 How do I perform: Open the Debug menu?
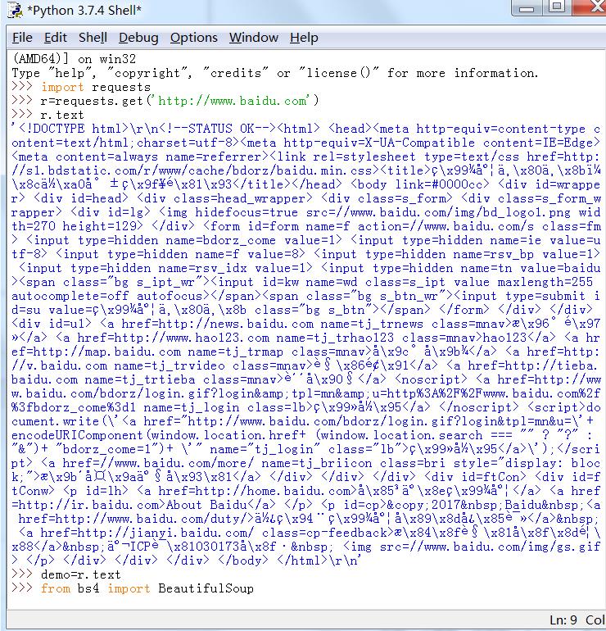pos(138,38)
